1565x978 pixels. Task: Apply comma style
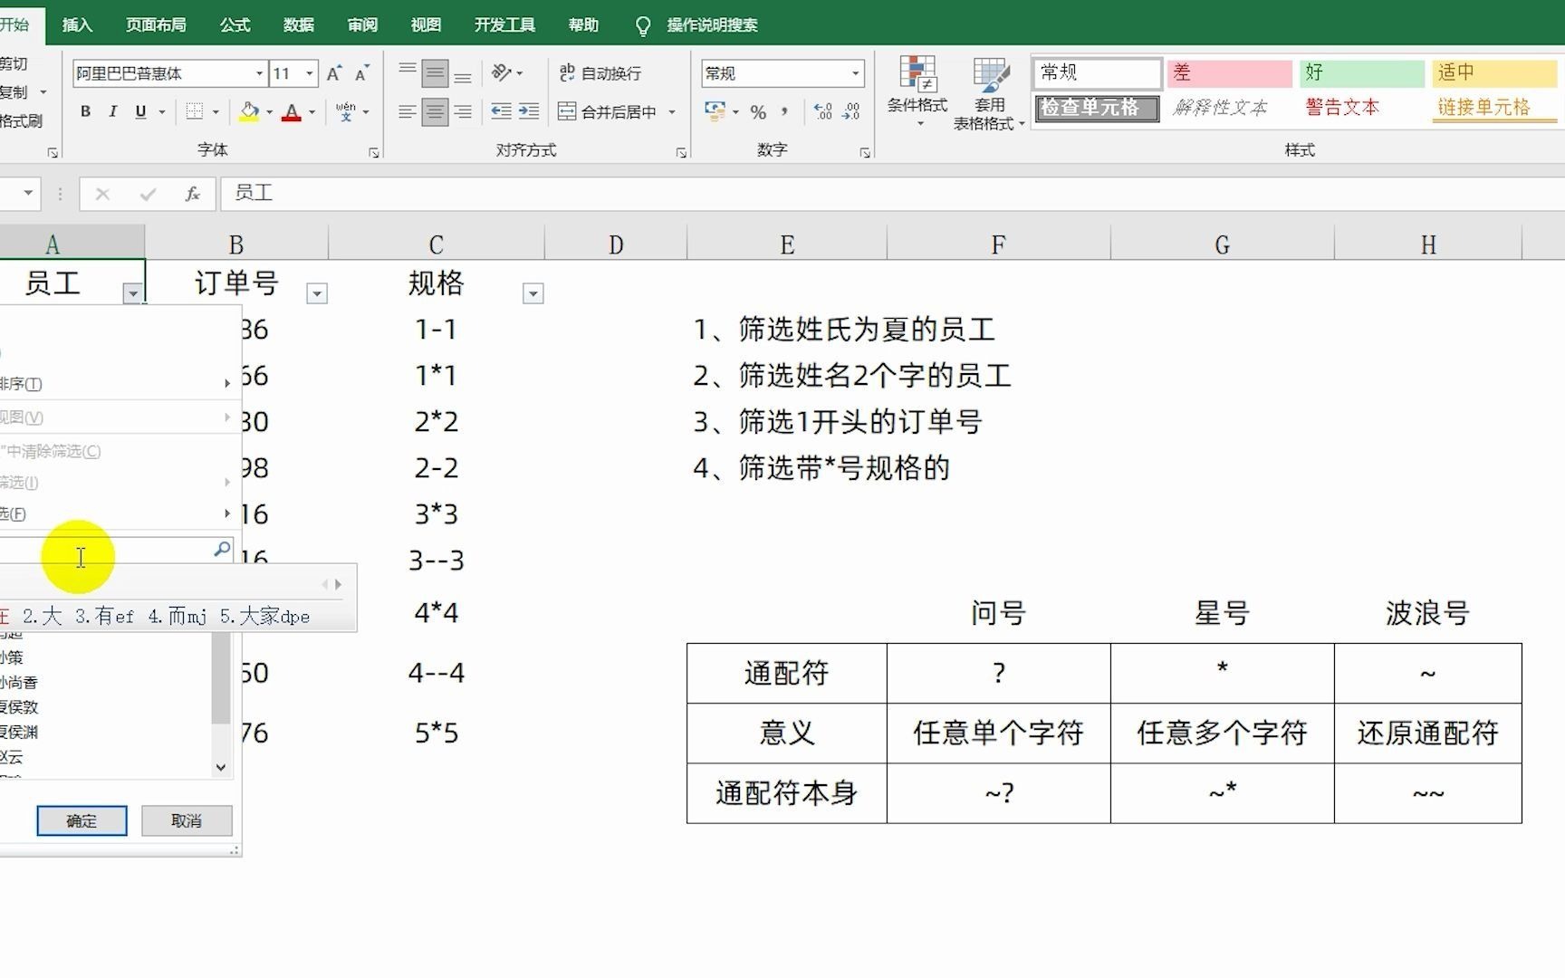click(x=783, y=111)
